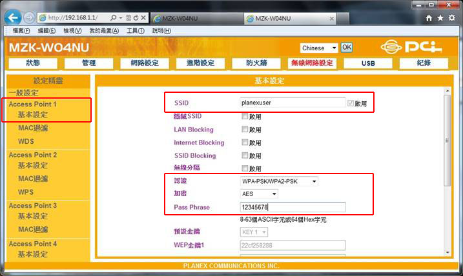Open the 狀態 navigation tab
The image size is (463, 276).
[33, 63]
